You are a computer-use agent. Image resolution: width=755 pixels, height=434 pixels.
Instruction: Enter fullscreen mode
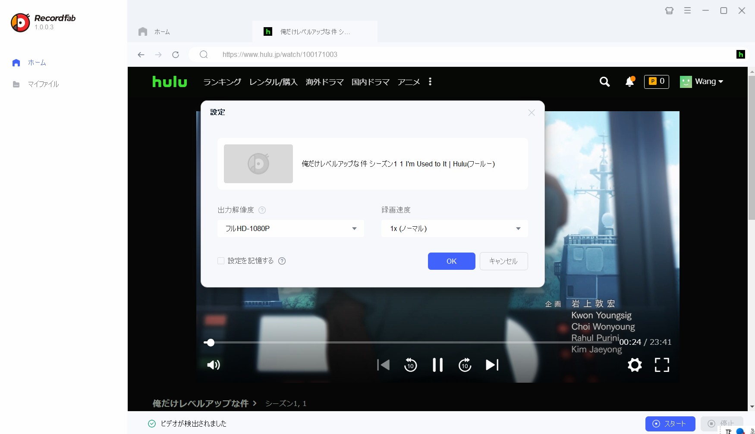pyautogui.click(x=662, y=365)
